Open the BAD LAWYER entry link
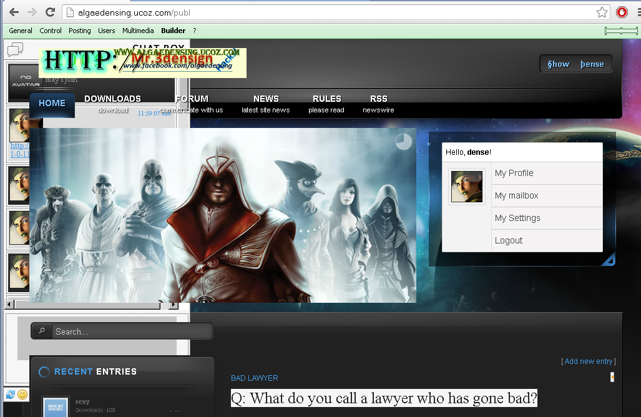This screenshot has width=641, height=417. [254, 378]
